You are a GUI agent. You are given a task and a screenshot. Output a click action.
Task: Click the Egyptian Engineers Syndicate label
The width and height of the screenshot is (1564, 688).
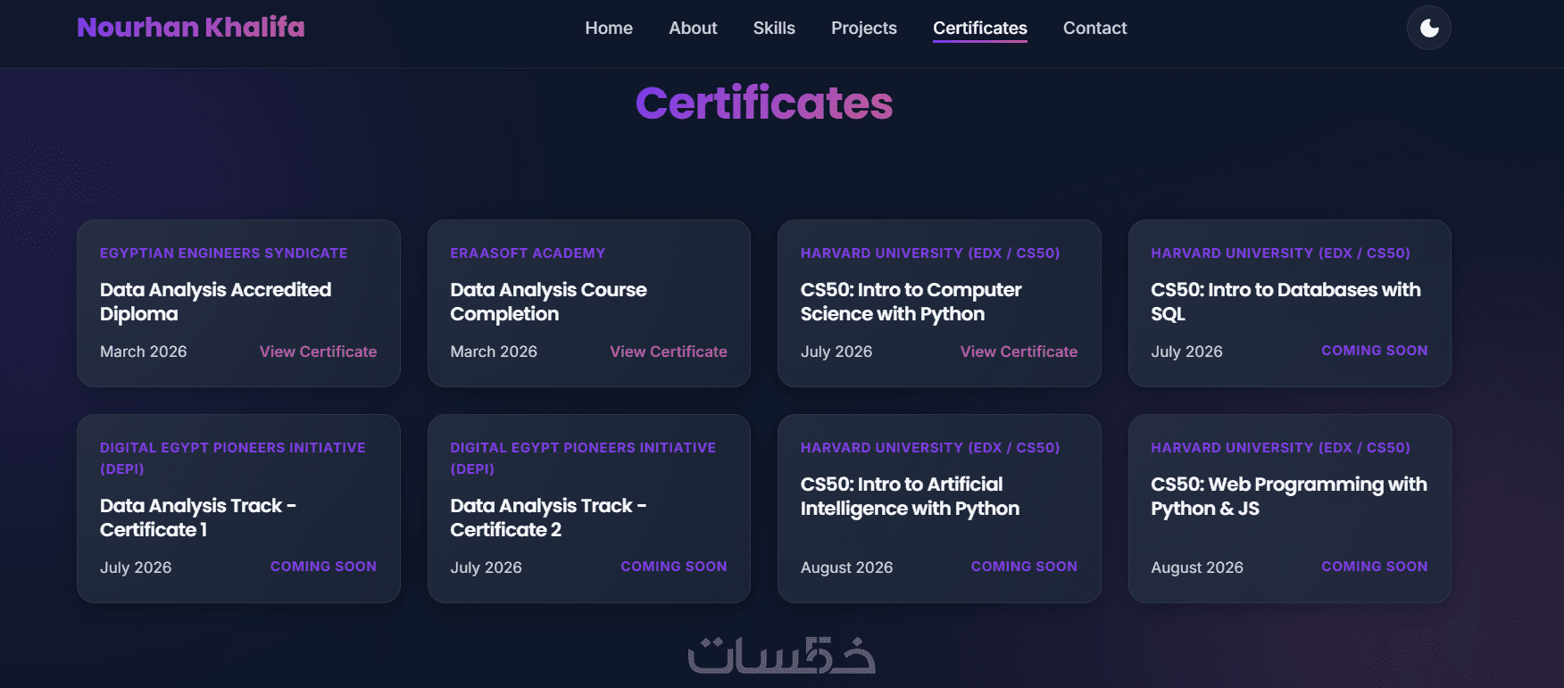pyautogui.click(x=223, y=253)
